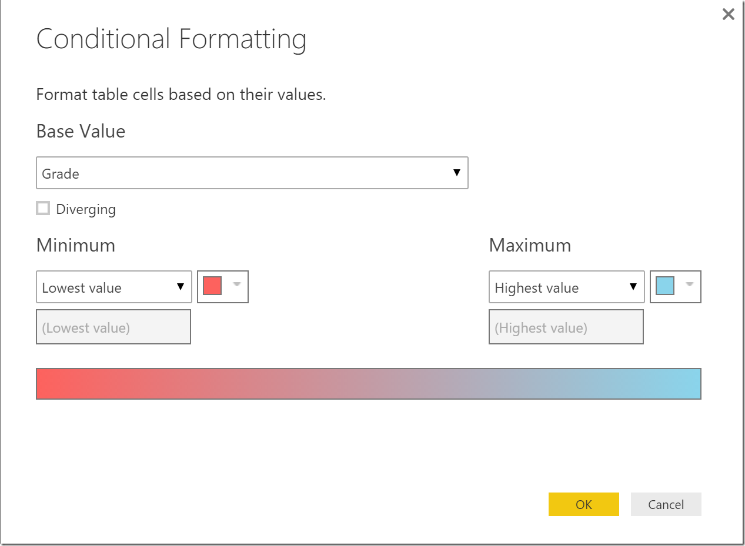Expand the minimum color picker arrow
This screenshot has height=546, width=745.
point(236,285)
